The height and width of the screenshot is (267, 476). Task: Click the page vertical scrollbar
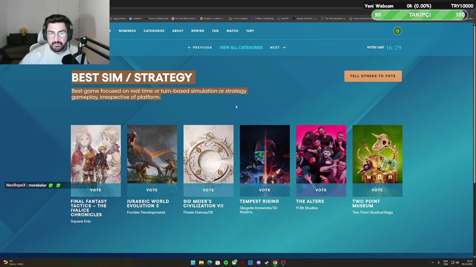click(x=474, y=104)
